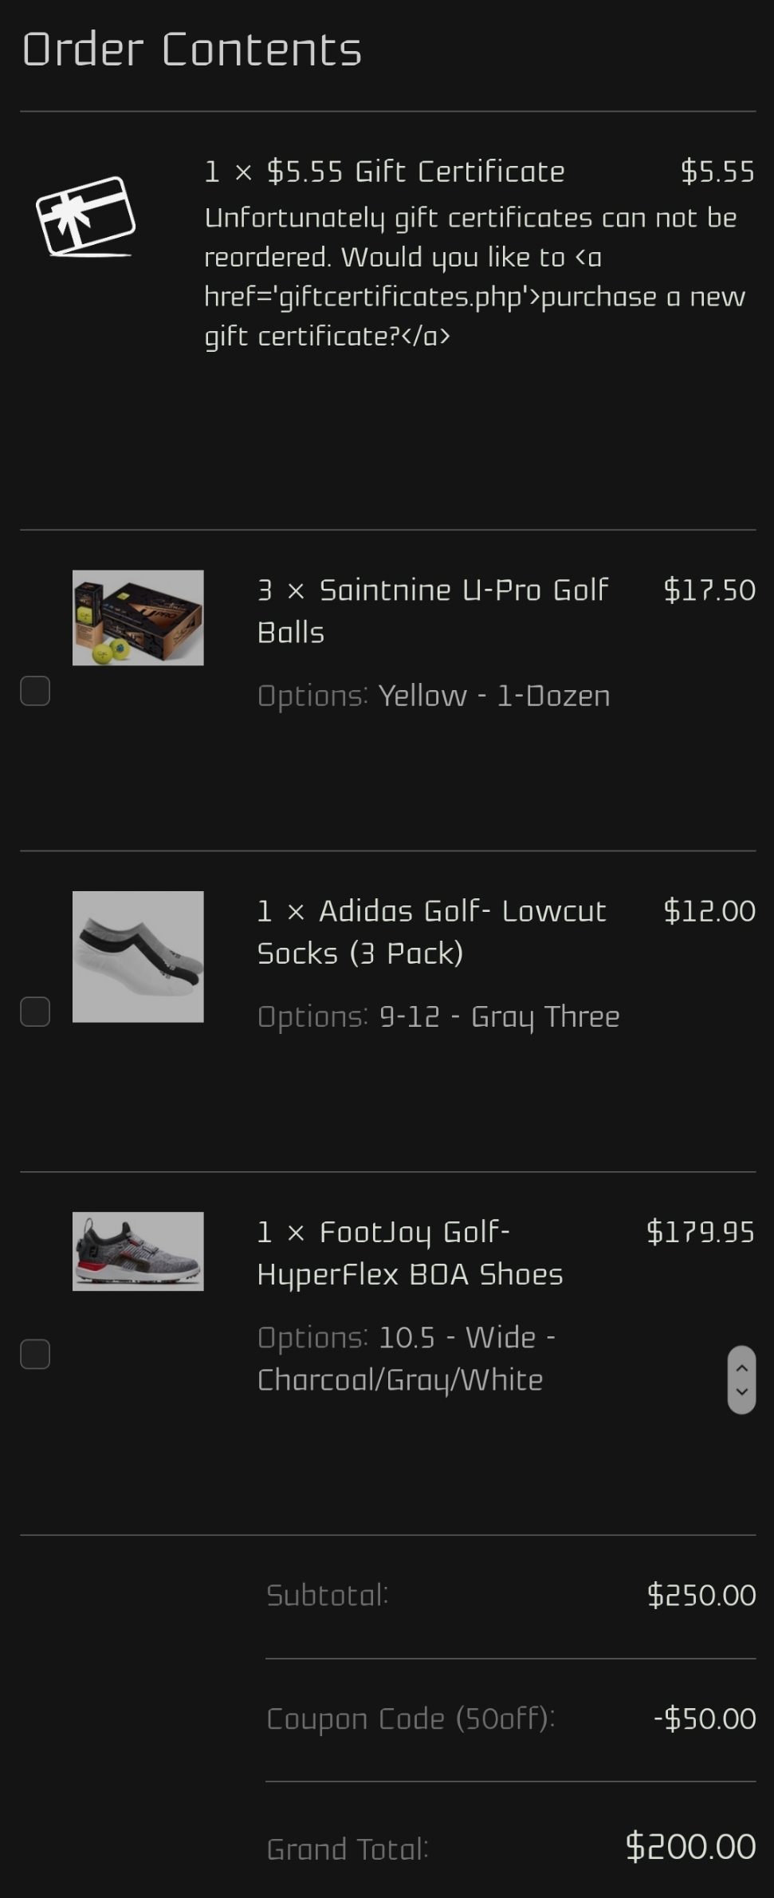Click the Order Contents heading
The image size is (774, 1898).
point(192,49)
